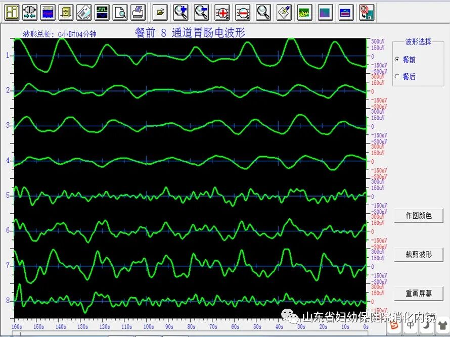450x337 pixels.
Task: Click the blue-purple chart window icon
Action: click(346, 12)
